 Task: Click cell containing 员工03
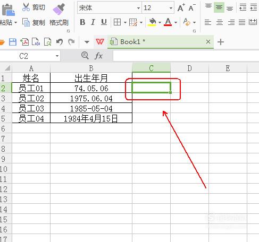point(31,108)
